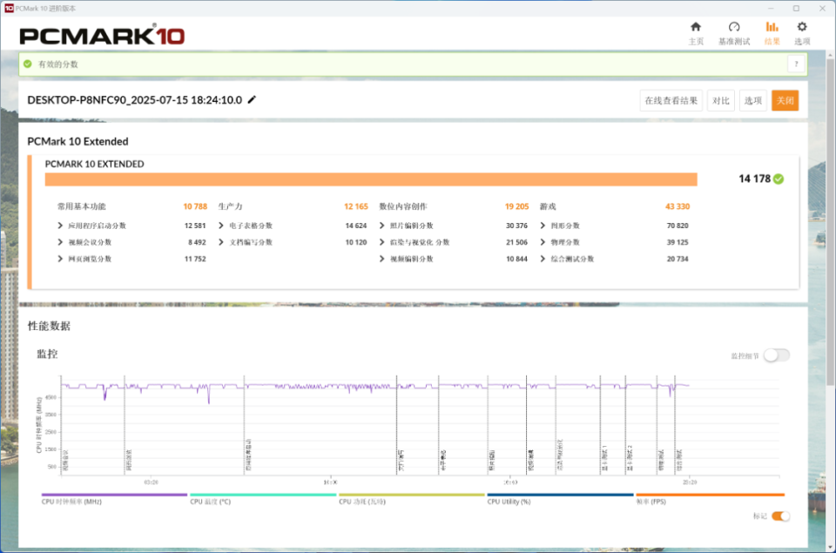Screen dimensions: 836x553
Task: Expand the 网页浏览分数 row
Action: point(60,259)
